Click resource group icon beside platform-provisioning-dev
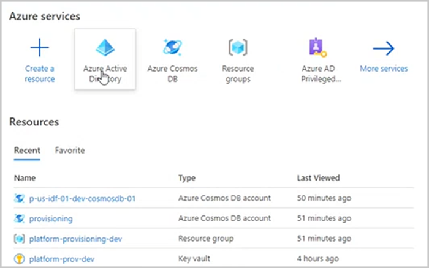Screen dimensions: 429x268 (18, 239)
